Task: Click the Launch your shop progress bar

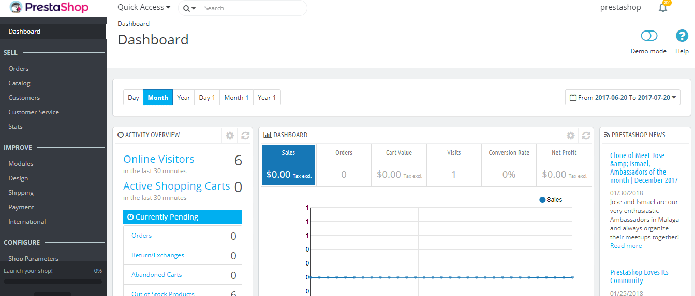Action: tap(53, 282)
